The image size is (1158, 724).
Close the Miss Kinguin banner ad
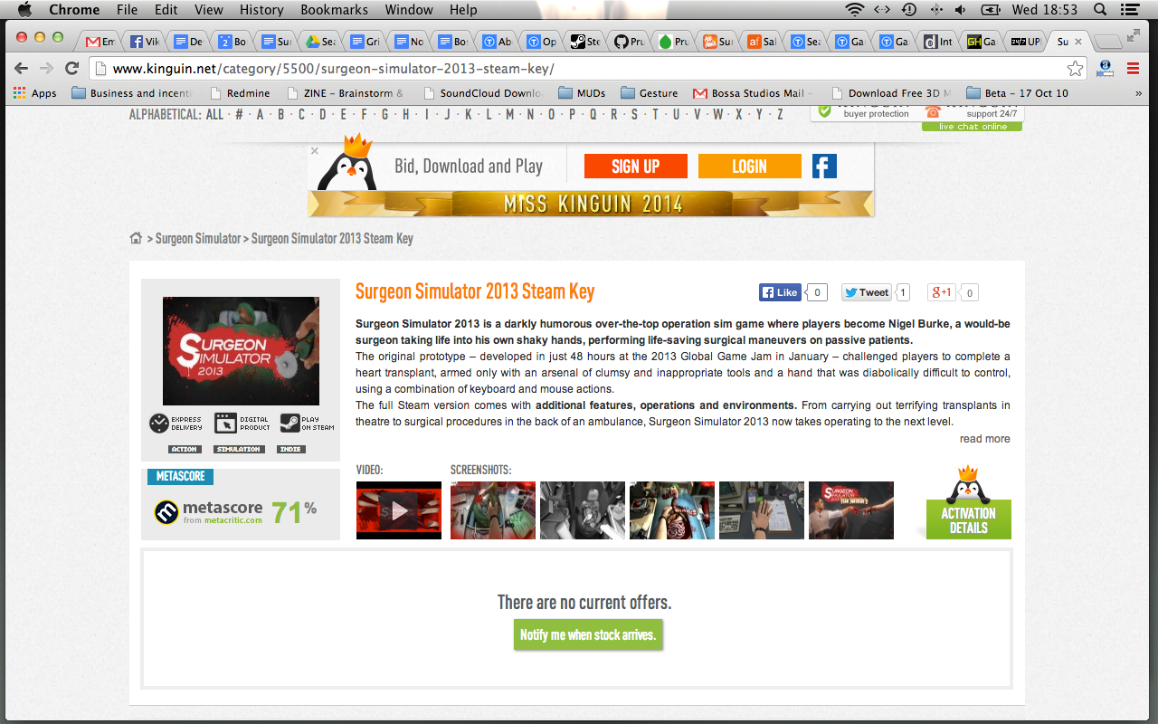coord(315,151)
